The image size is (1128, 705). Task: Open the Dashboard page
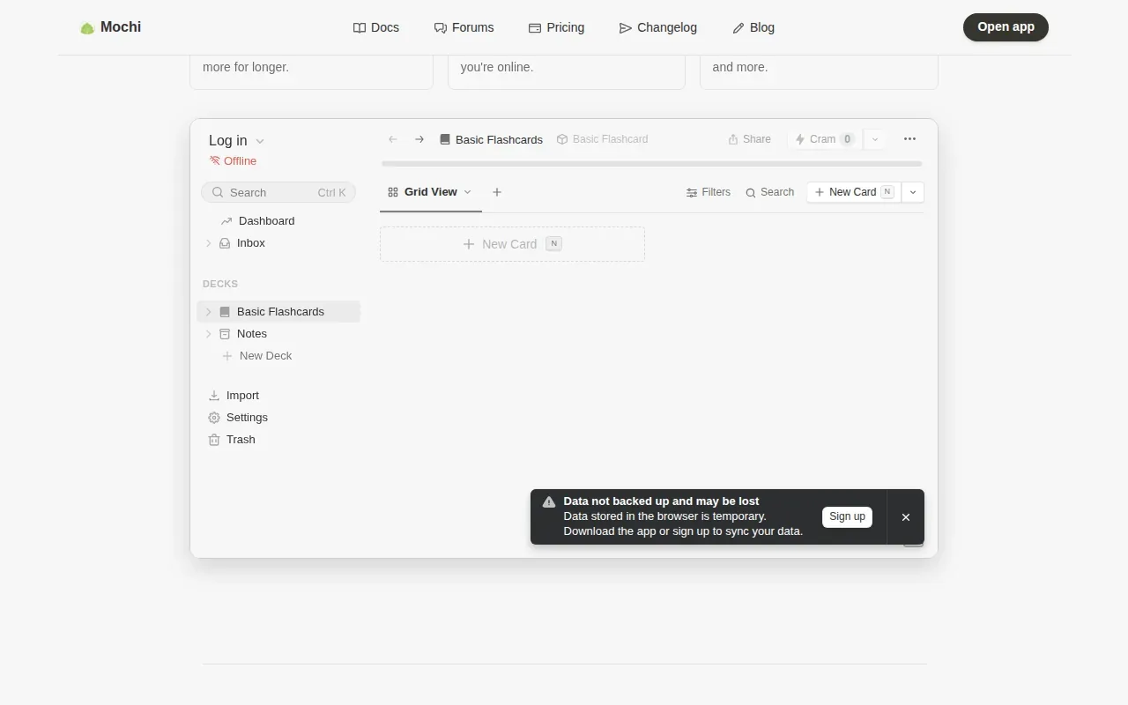pos(279,221)
